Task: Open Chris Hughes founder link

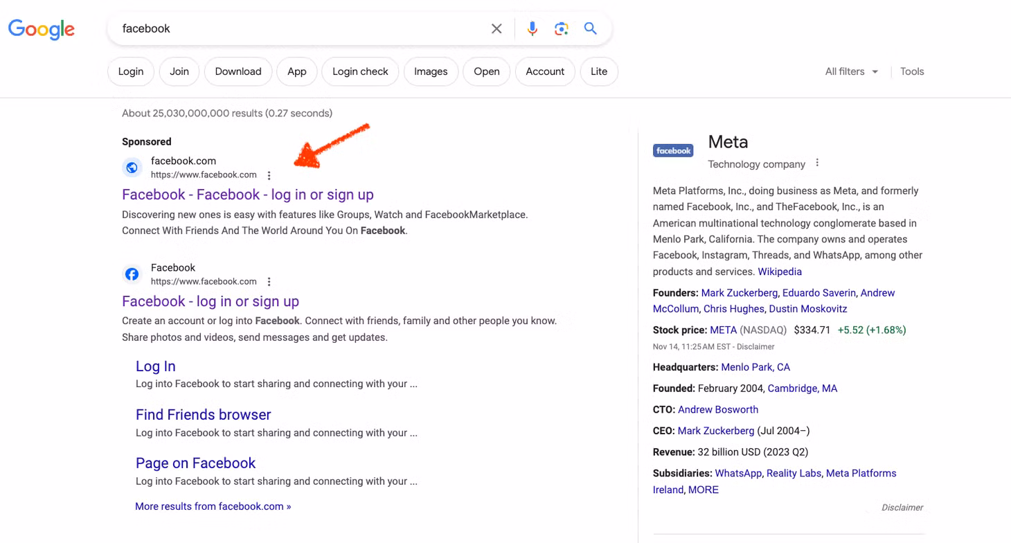Action: tap(734, 309)
